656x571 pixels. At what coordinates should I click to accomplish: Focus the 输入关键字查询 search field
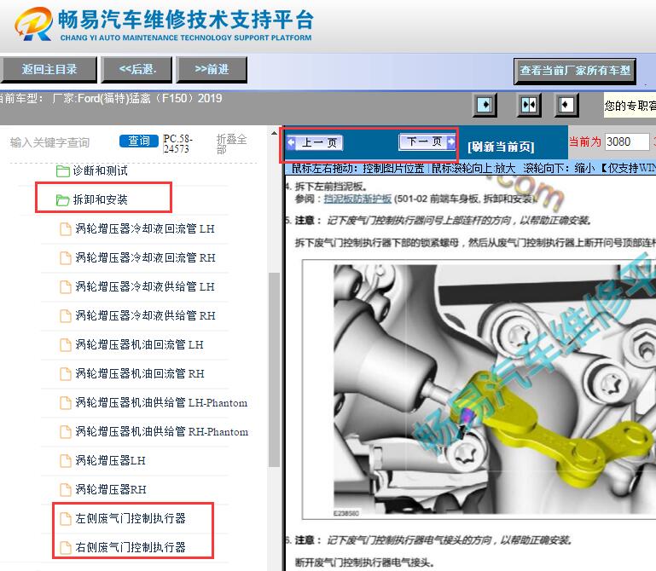click(50, 142)
